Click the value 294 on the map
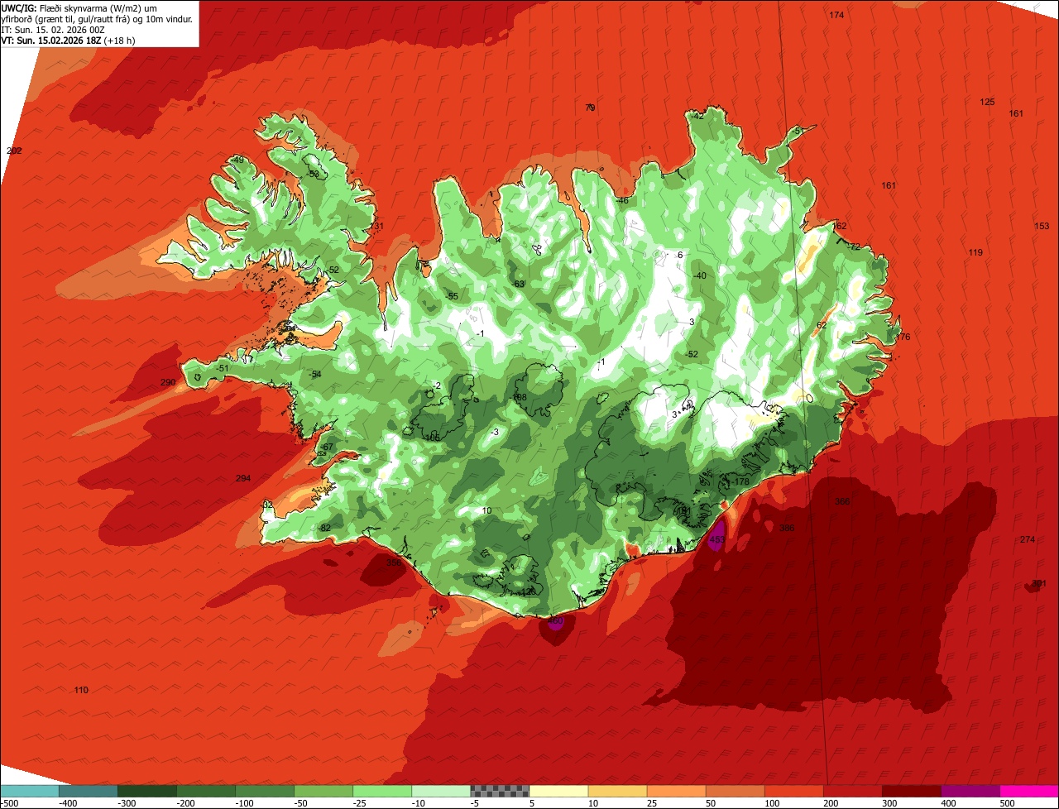The image size is (1059, 809). [243, 478]
